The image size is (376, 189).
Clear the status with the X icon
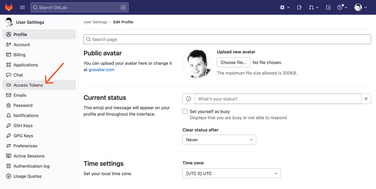tap(366, 99)
